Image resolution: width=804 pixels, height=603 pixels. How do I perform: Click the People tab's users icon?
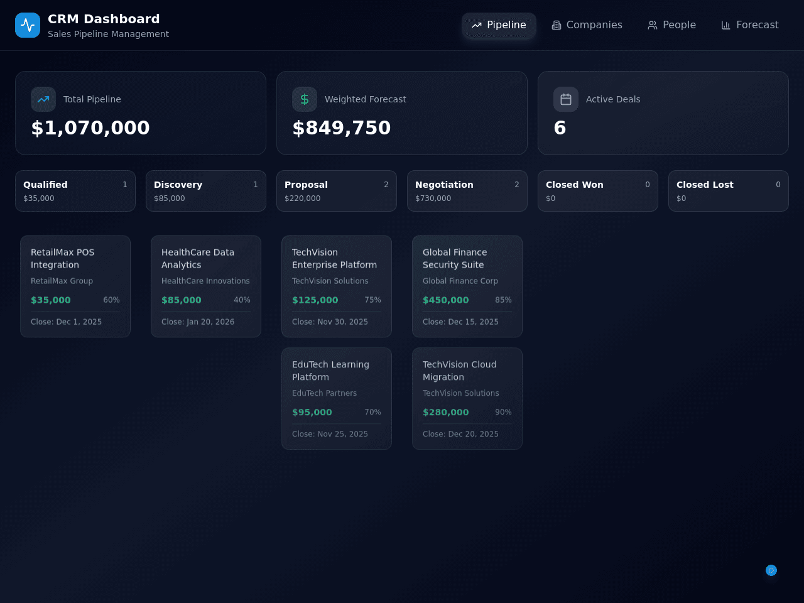653,25
